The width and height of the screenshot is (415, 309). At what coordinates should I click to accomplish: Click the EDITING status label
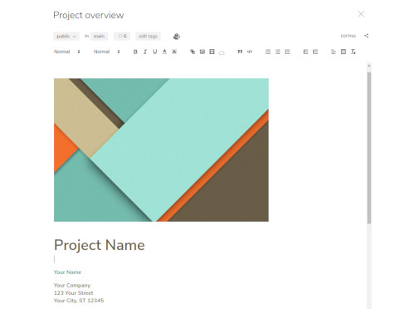pos(349,36)
